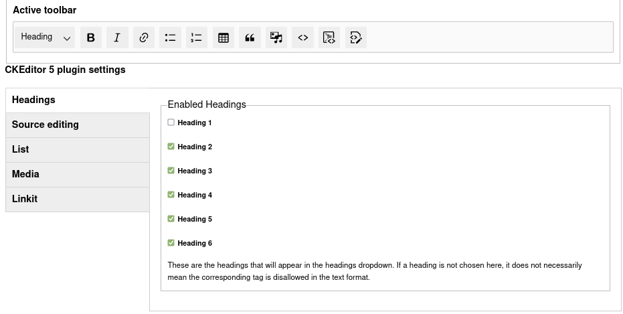Screen dimensions: 623x314
Task: Toggle the Heading 6 checkbox
Action: pyautogui.click(x=171, y=243)
